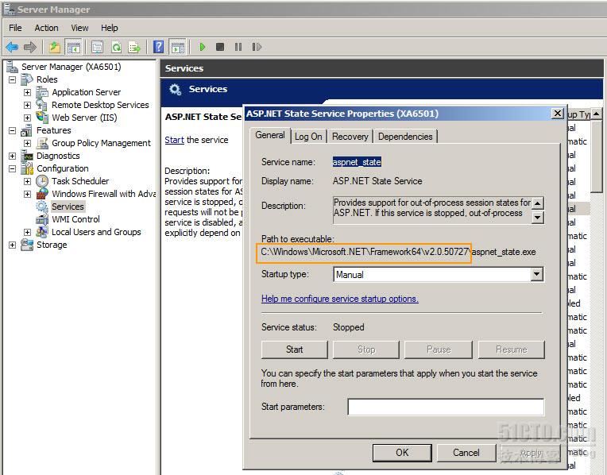This screenshot has width=607, height=475.
Task: Expand the Task Scheduler node
Action: [28, 181]
